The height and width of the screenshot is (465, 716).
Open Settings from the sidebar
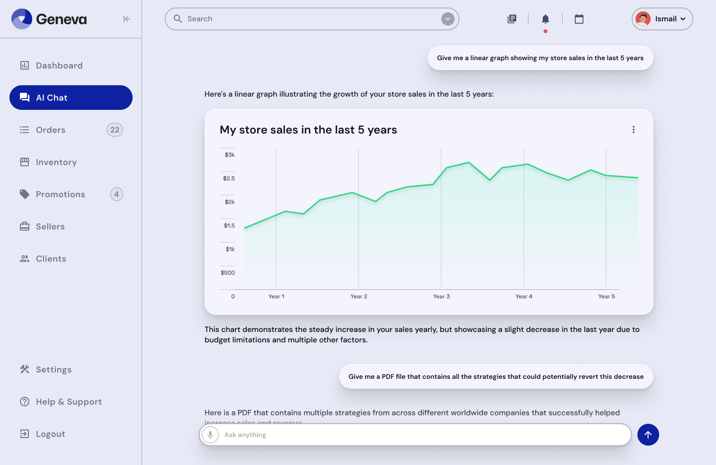pos(54,369)
